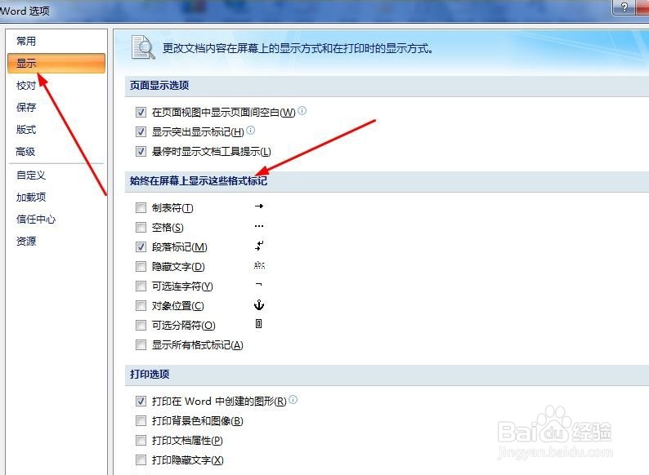Open 信任中心 settings

[x=36, y=219]
